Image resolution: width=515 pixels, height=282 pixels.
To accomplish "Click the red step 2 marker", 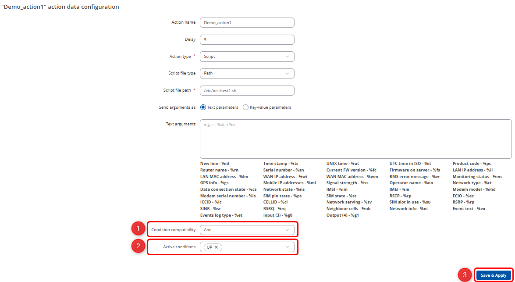I will [139, 246].
